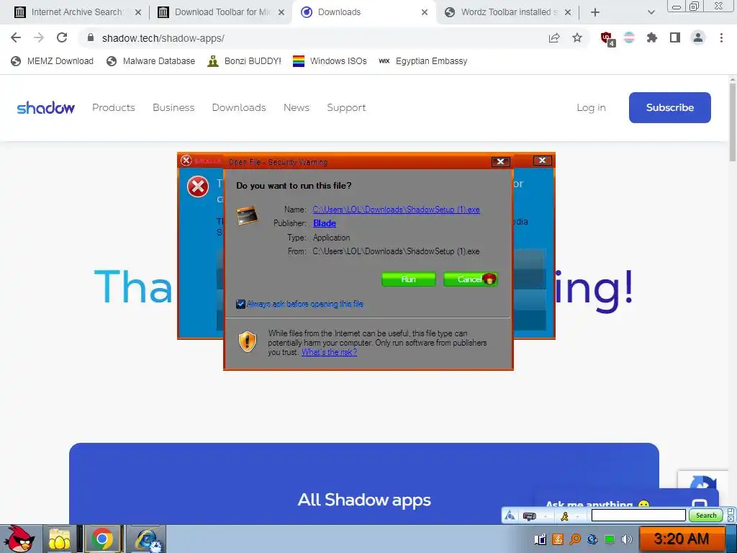The height and width of the screenshot is (553, 737).
Task: Open the Windows ISOs bookmark
Action: [x=330, y=61]
